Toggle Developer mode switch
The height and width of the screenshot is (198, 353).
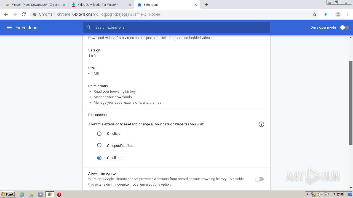coord(344,28)
